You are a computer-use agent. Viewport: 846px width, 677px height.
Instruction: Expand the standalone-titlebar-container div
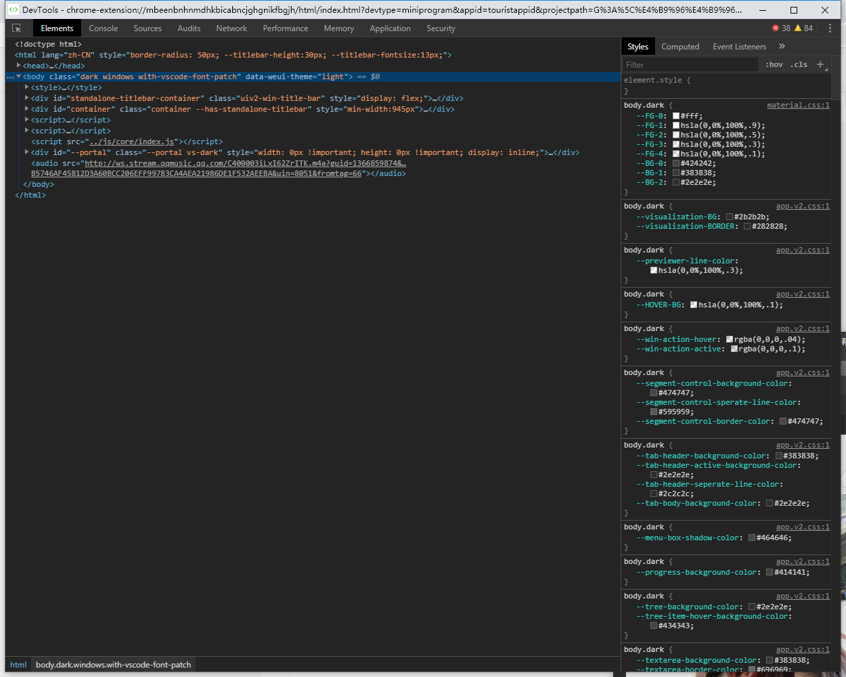tap(27, 98)
